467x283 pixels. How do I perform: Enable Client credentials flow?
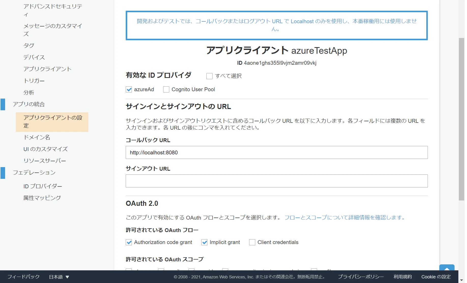point(252,242)
